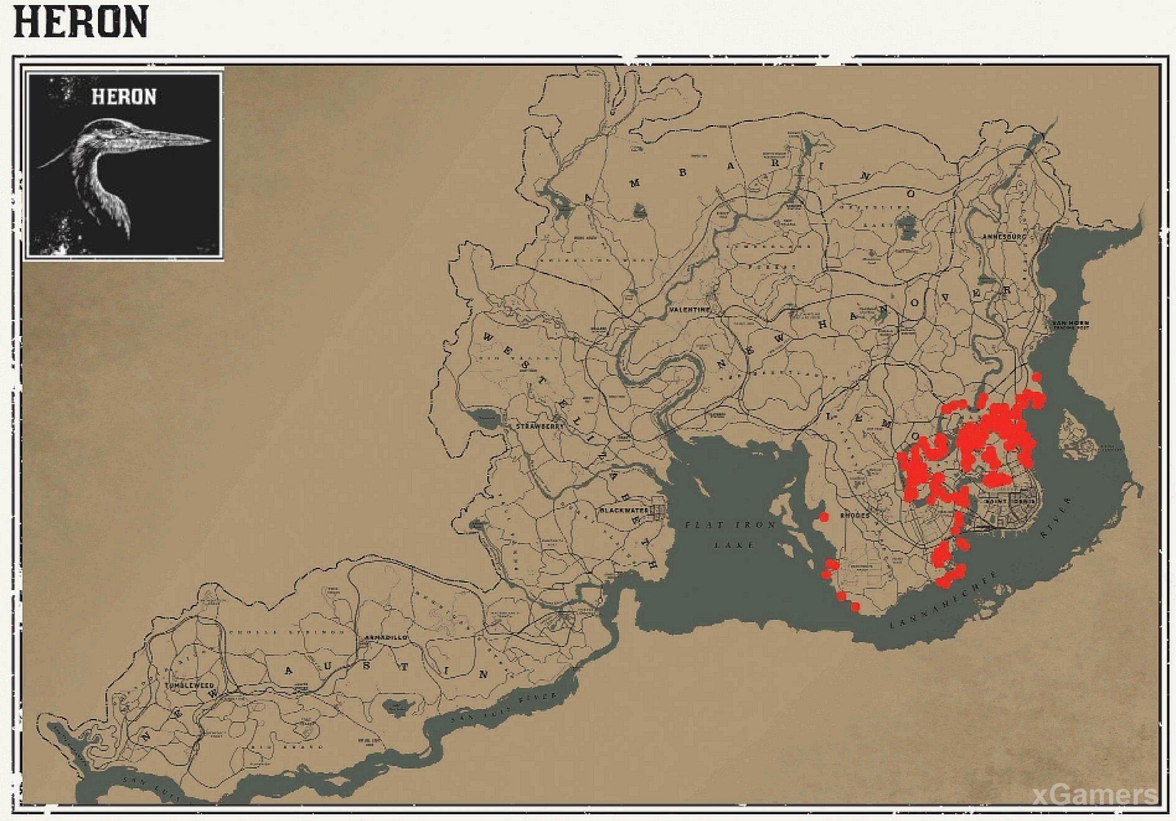Click the San Luis River label
Screen dimensions: 1176x821
(x=503, y=709)
